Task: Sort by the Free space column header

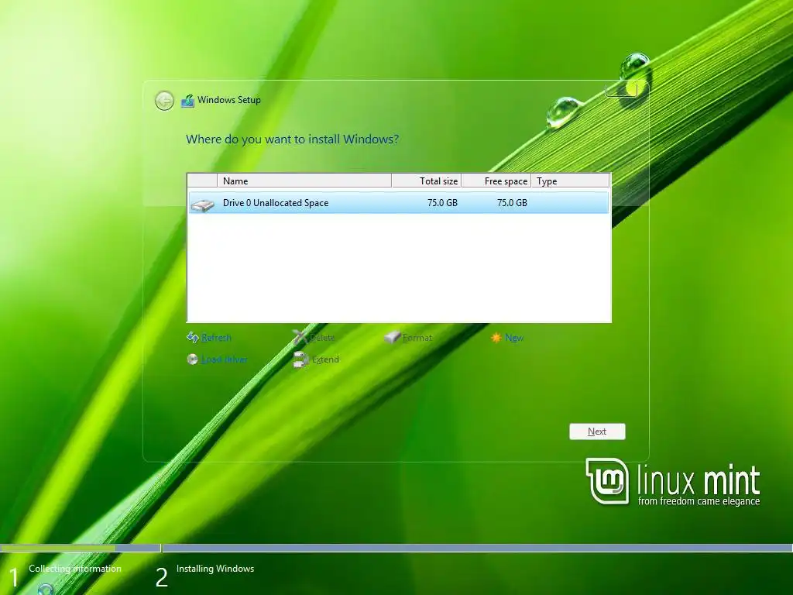Action: [x=496, y=181]
